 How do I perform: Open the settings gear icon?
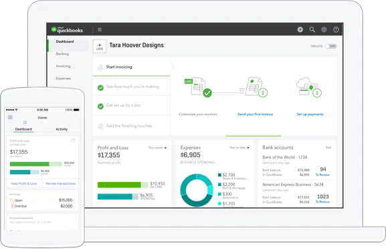click(324, 30)
